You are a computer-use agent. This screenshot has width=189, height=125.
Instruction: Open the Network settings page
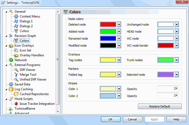(x=21, y=60)
